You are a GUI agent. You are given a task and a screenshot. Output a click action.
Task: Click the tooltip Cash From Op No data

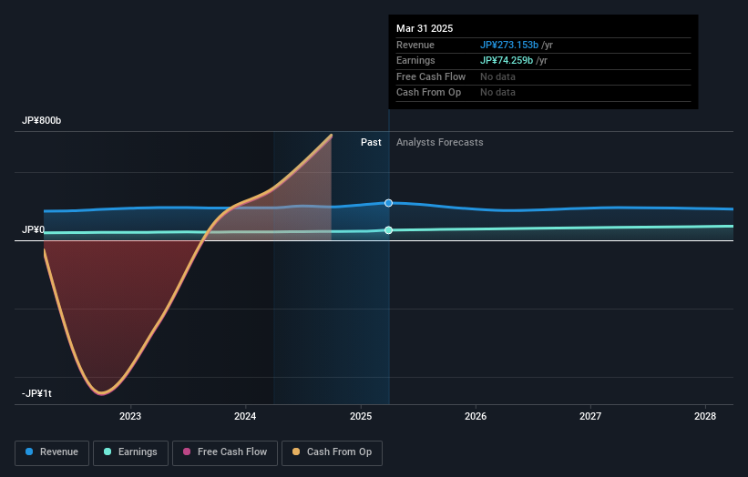(x=497, y=93)
